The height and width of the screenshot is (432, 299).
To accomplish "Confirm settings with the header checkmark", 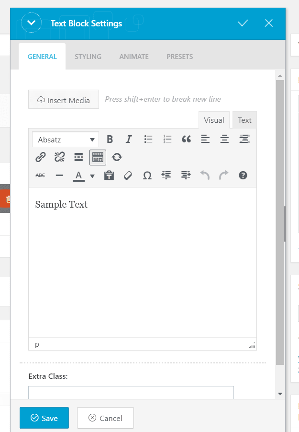I will (x=243, y=23).
